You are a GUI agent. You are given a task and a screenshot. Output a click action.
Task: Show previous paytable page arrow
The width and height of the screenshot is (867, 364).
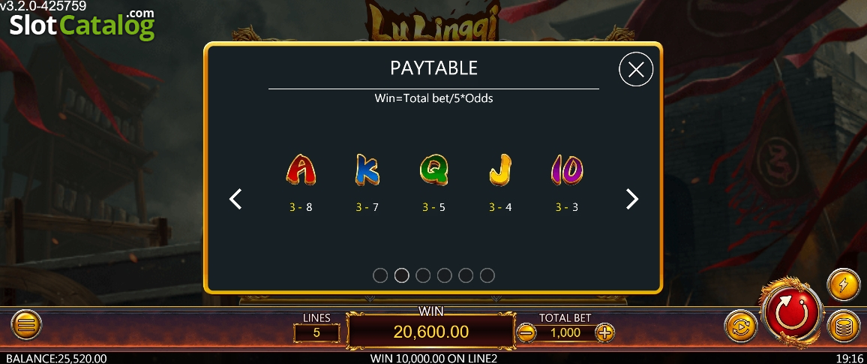235,199
